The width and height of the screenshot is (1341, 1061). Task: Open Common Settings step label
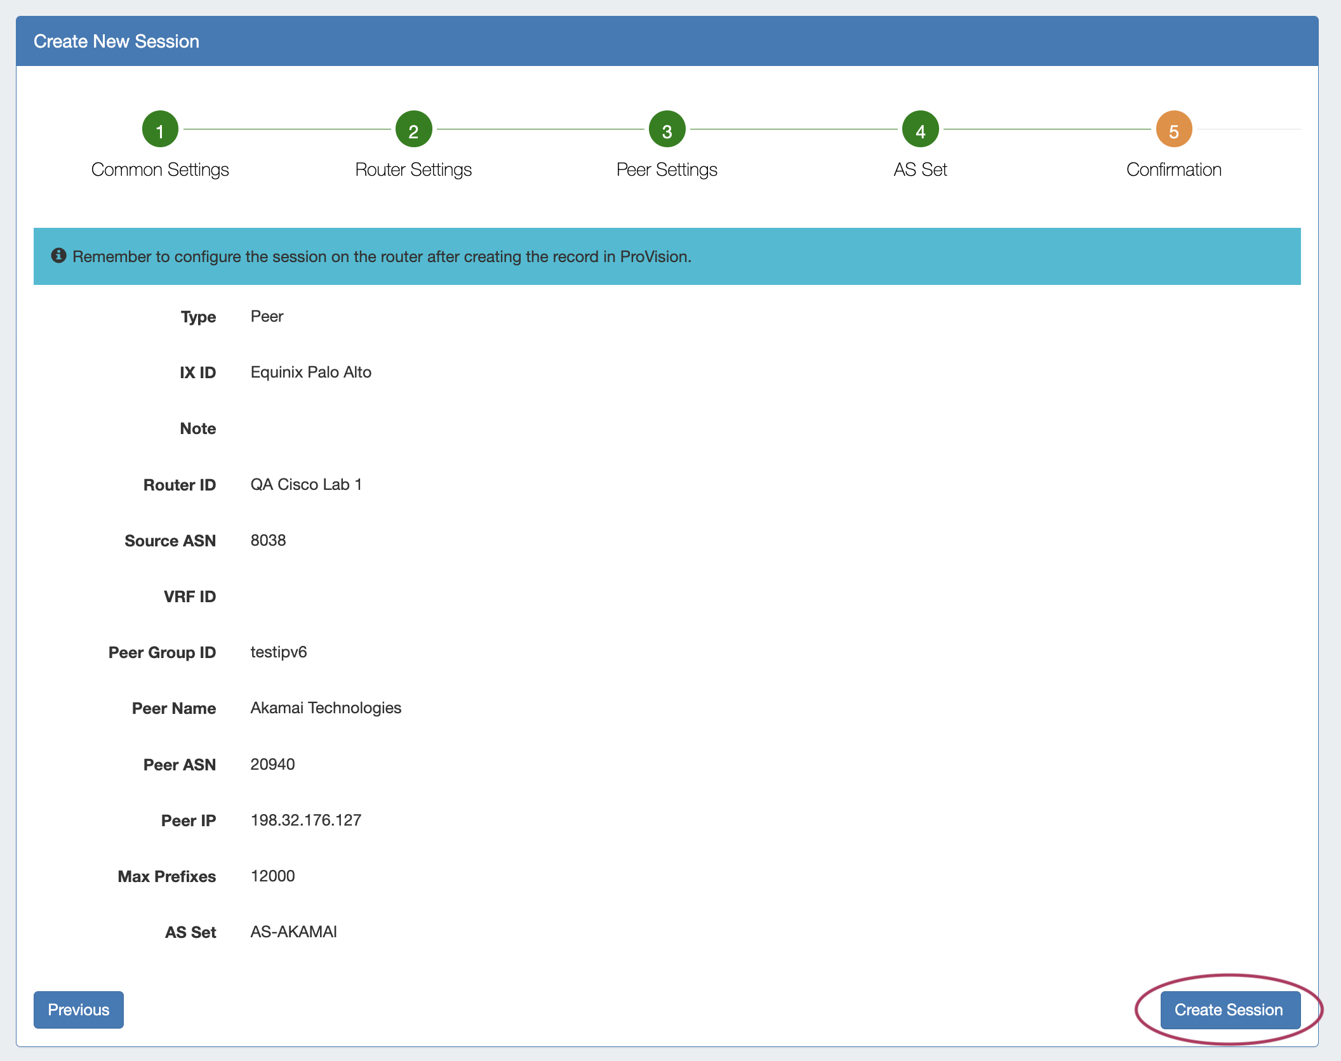pyautogui.click(x=160, y=169)
